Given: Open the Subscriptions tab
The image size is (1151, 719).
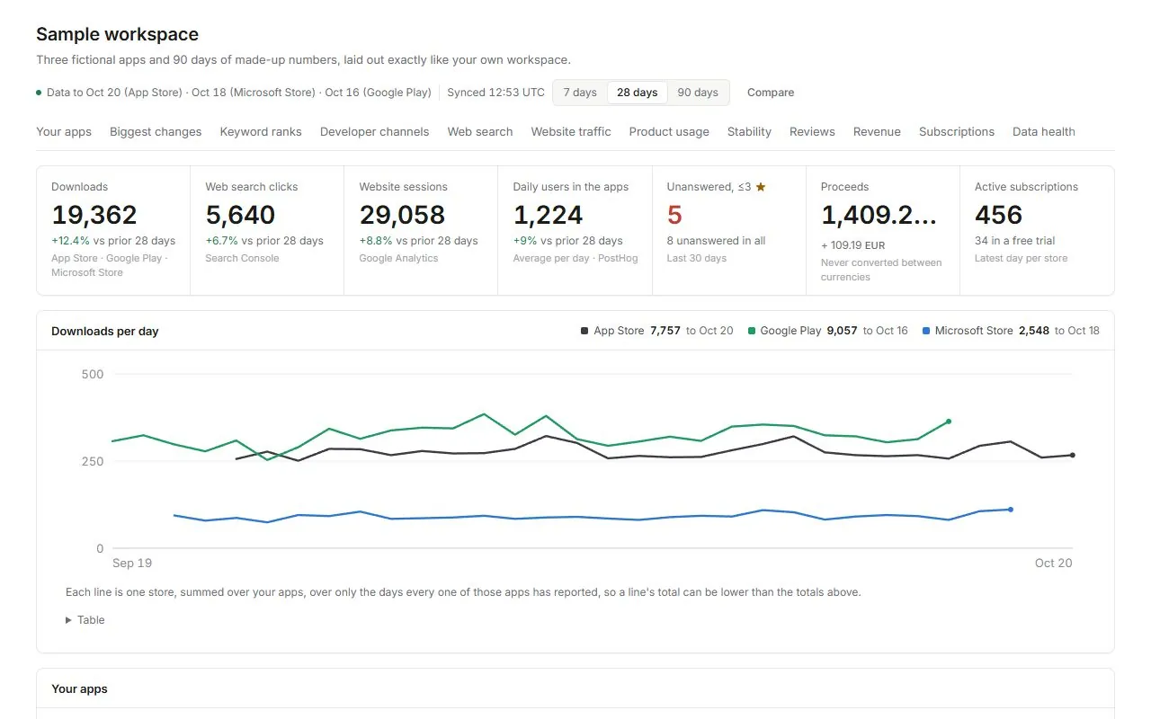Looking at the screenshot, I should (x=957, y=131).
